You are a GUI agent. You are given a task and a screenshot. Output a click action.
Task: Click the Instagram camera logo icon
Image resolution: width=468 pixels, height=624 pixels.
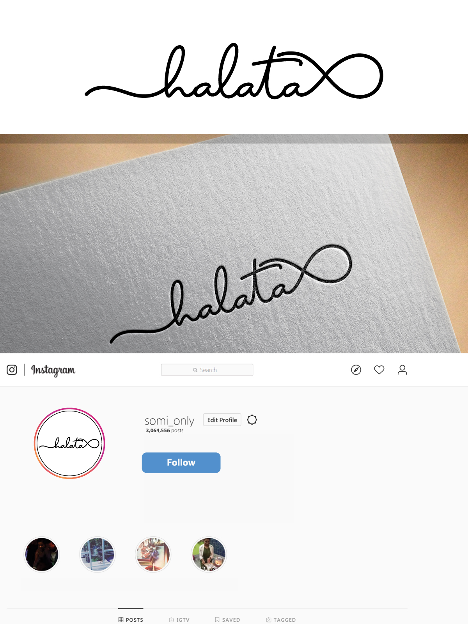(12, 370)
